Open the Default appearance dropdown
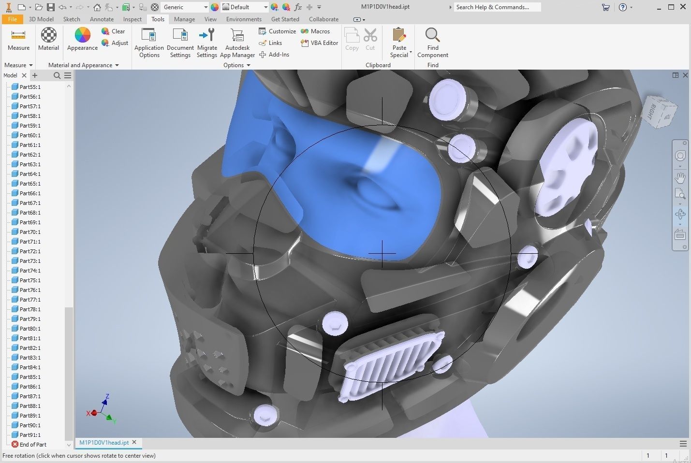Screen dimensions: 691x463 pos(265,7)
